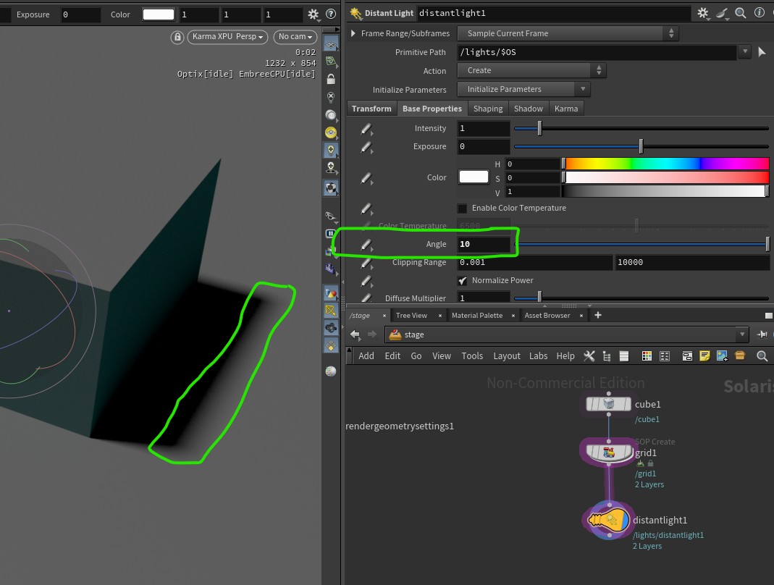Open the Layout menu in network editor
Viewport: 774px width, 585px height.
point(506,355)
